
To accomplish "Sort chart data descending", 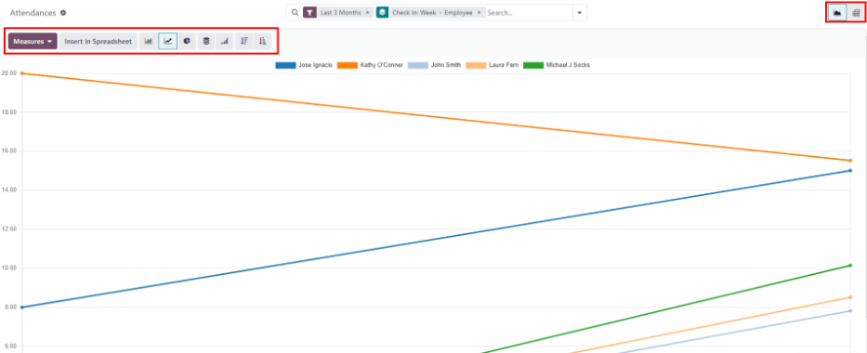I will (243, 41).
